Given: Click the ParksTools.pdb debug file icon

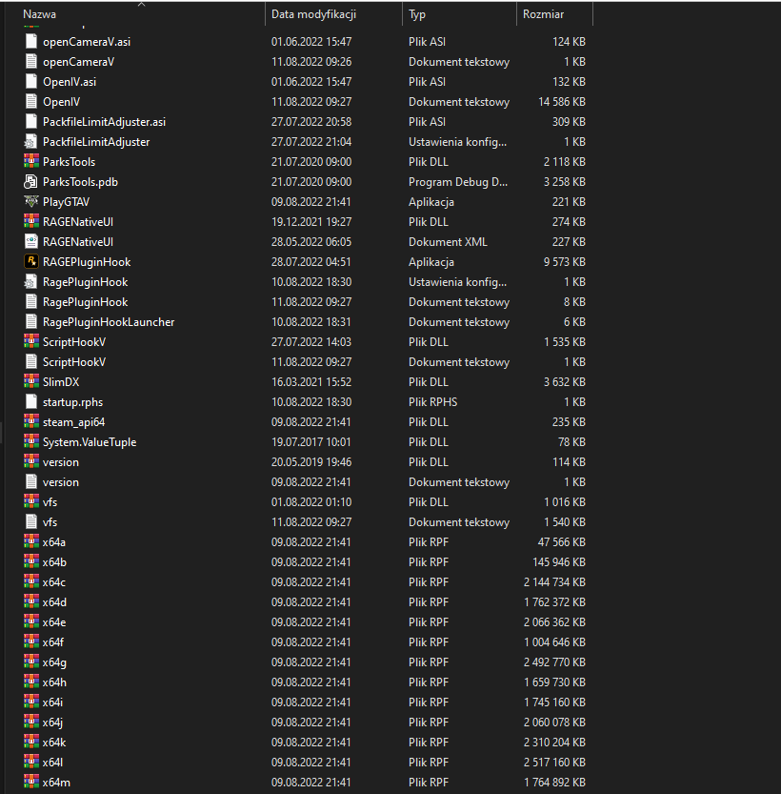Looking at the screenshot, I should pos(31,182).
